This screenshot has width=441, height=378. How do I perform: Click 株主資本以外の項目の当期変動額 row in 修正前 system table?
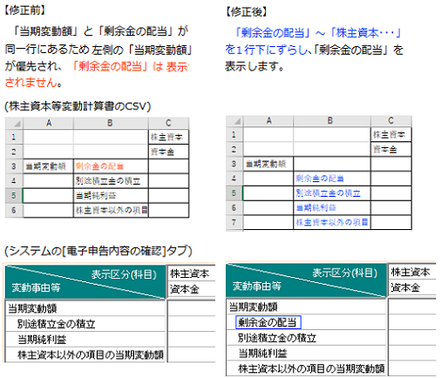[x=85, y=354]
